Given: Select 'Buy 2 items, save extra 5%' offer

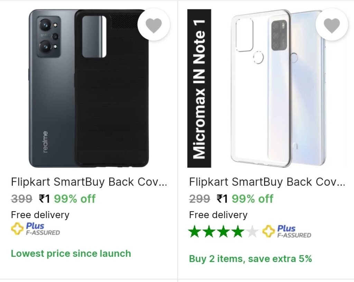Looking at the screenshot, I should click(x=250, y=259).
